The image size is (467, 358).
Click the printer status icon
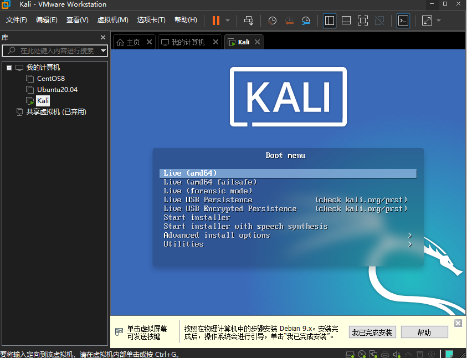pos(385,355)
